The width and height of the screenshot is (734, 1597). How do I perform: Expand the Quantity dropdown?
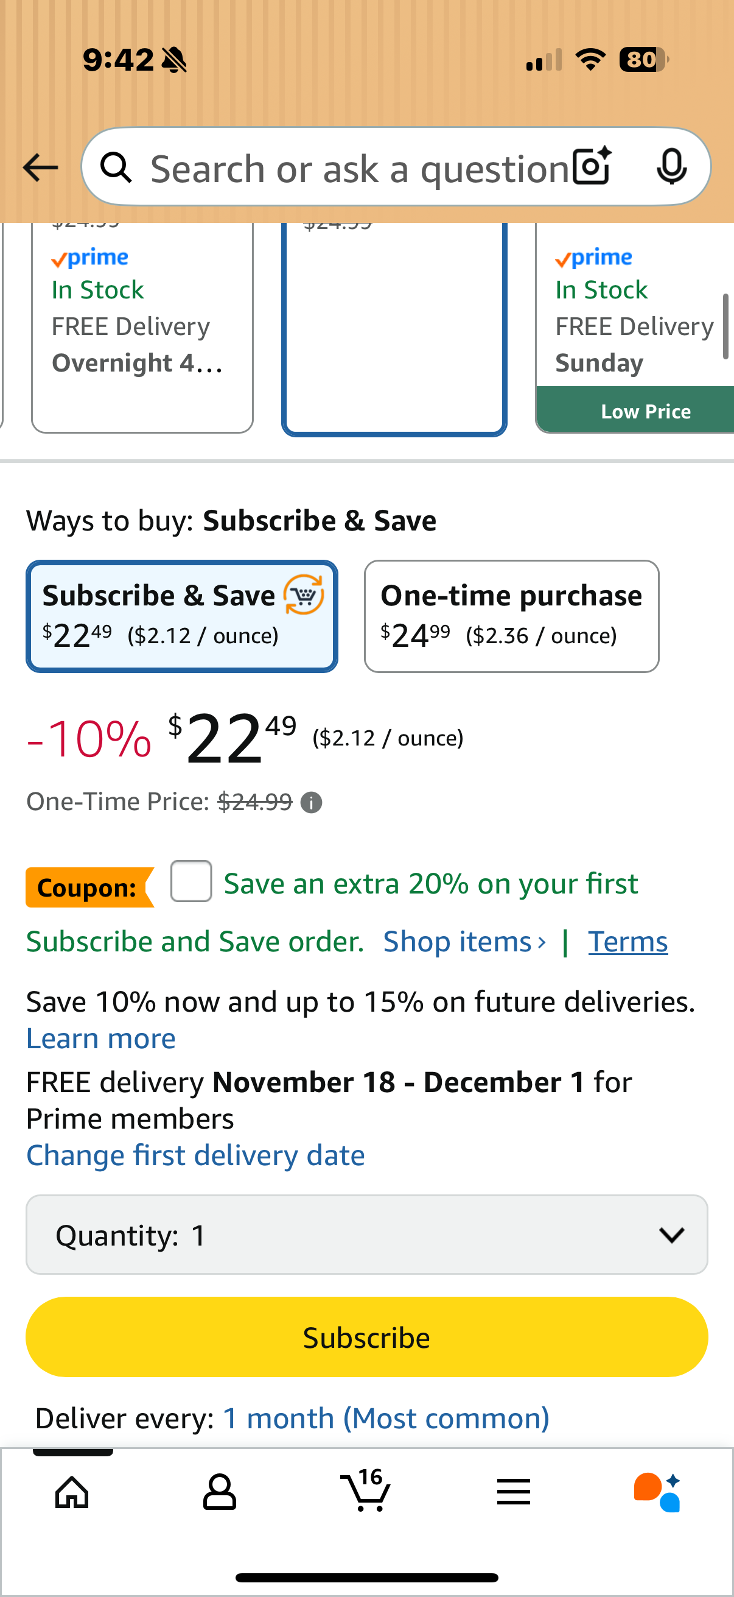(366, 1235)
